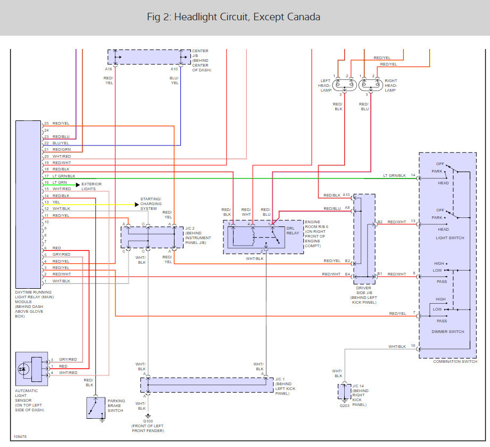Click the 'STARTING/ CHARGING SYSTEM' text
490x447 pixels.
pos(151,204)
